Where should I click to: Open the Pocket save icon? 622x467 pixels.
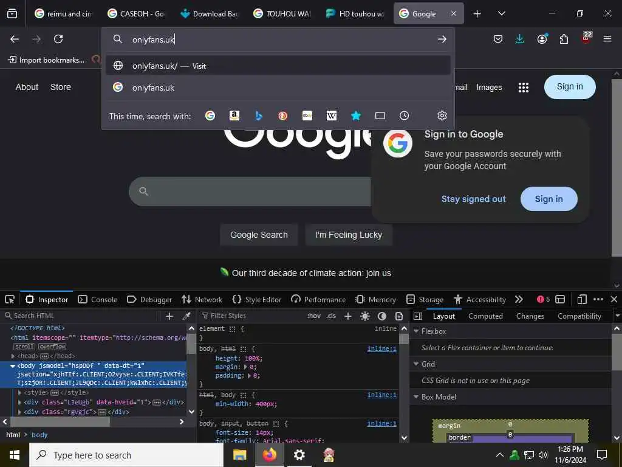[498, 39]
